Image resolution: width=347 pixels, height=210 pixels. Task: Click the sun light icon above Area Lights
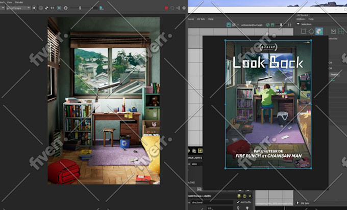coord(194,151)
